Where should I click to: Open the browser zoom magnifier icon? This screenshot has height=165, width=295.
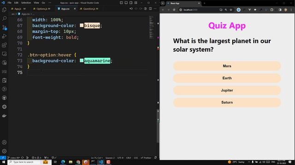point(226,10)
